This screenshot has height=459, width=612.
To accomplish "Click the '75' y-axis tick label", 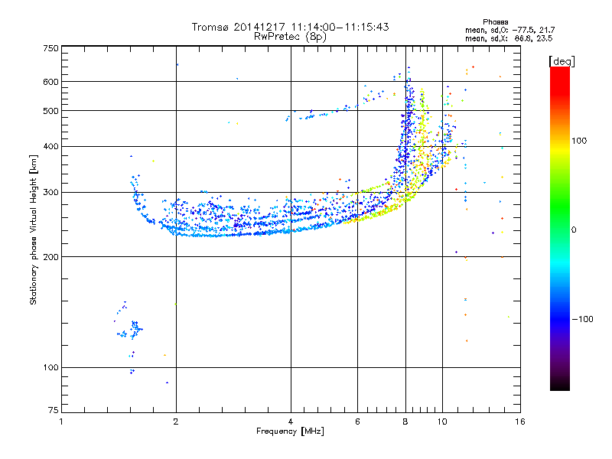I will tap(54, 410).
